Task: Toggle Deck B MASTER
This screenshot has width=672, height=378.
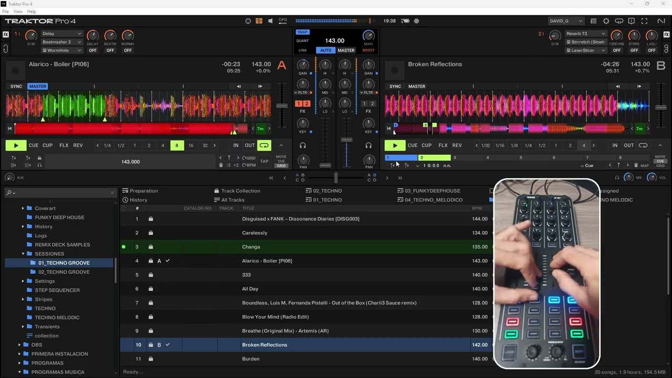Action: coord(417,86)
